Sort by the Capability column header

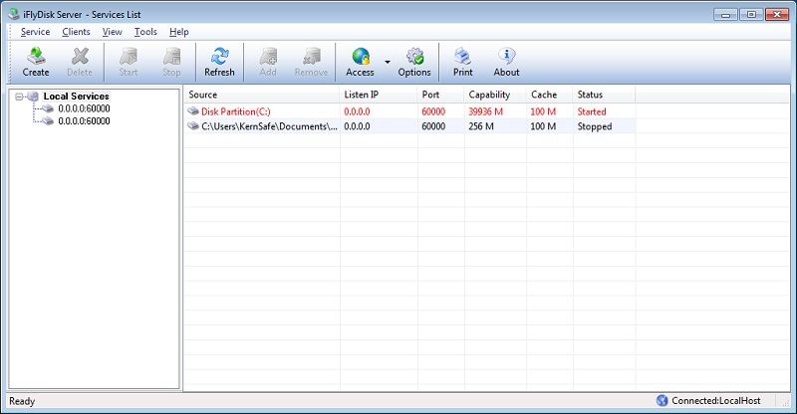494,95
